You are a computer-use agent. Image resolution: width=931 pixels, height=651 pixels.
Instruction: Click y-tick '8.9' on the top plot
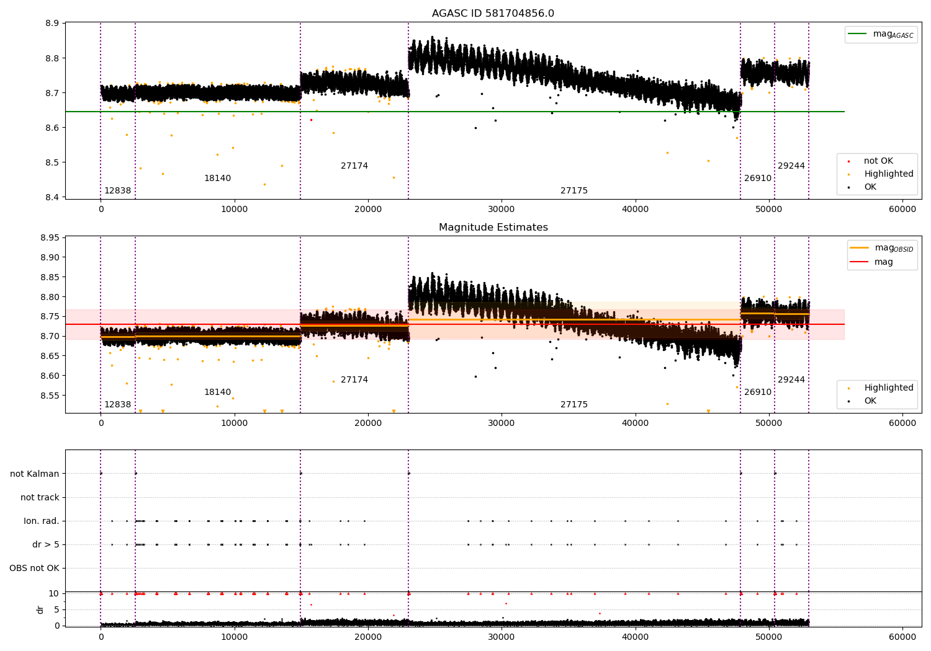pyautogui.click(x=52, y=24)
